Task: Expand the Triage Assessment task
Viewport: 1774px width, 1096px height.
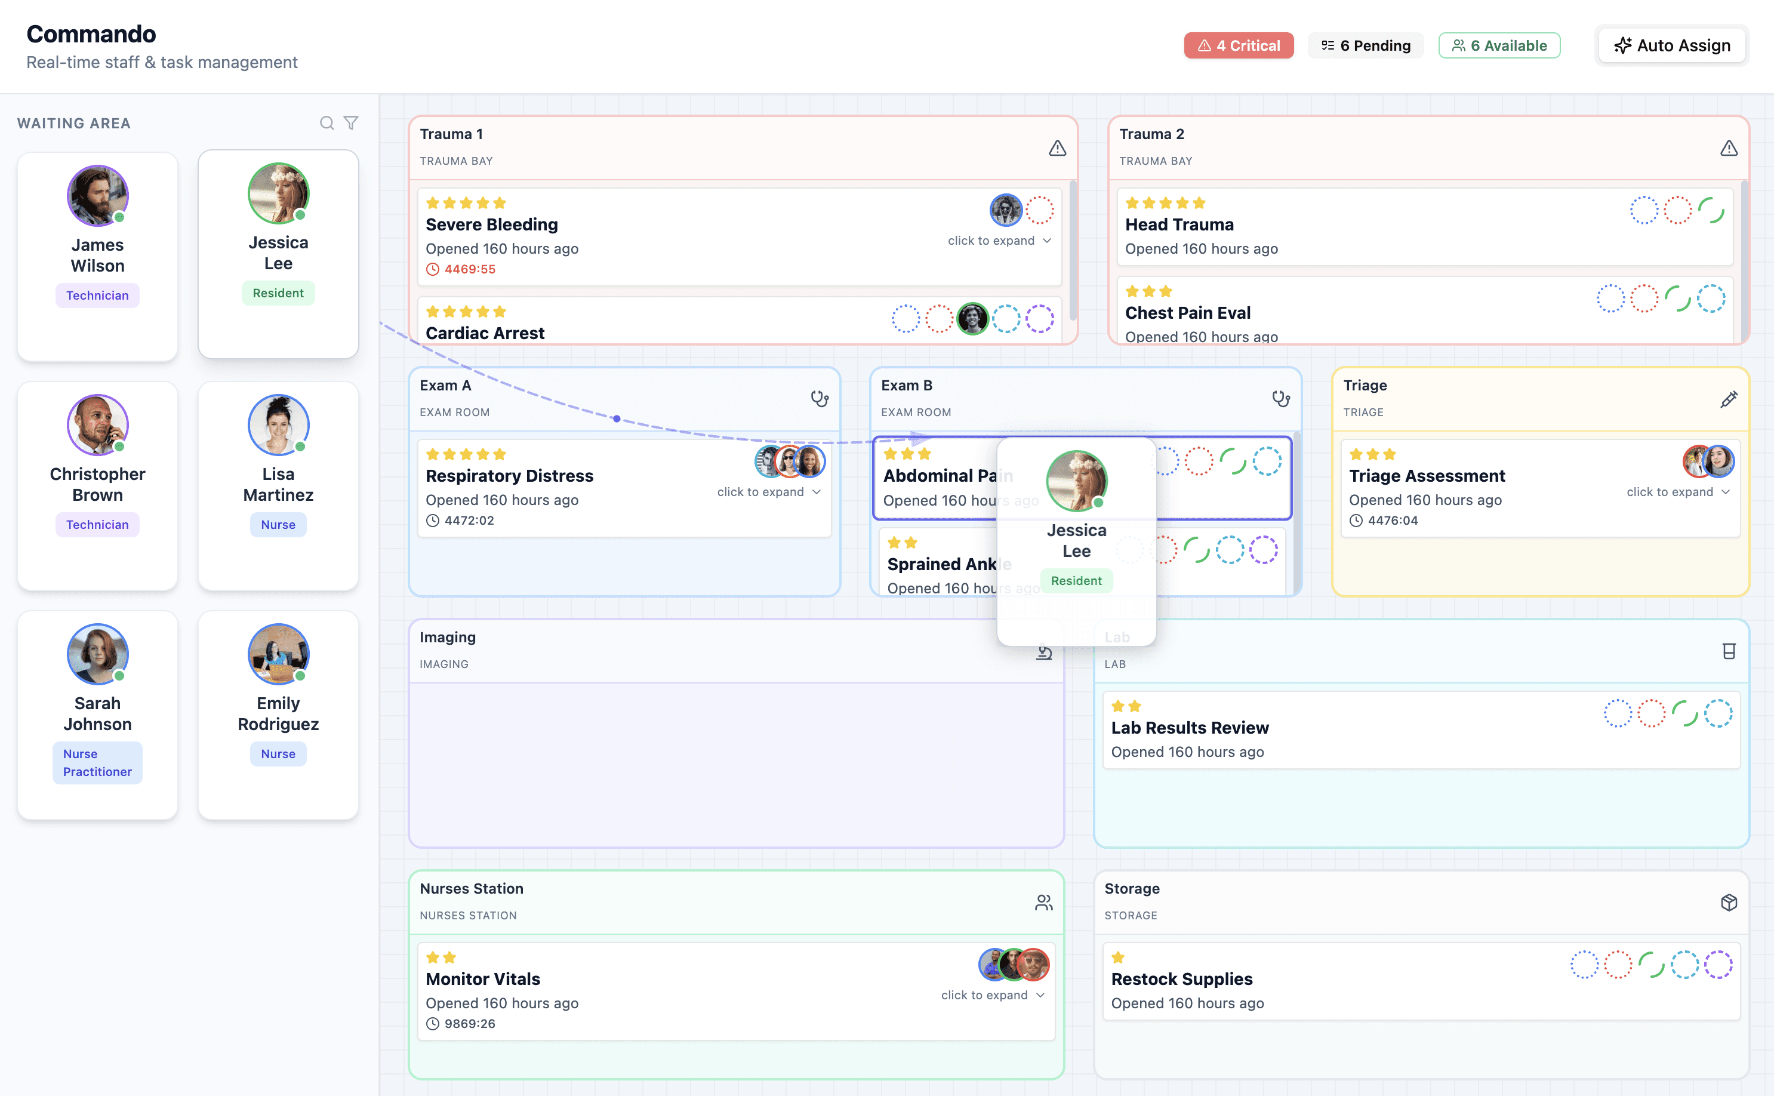Action: point(1677,492)
